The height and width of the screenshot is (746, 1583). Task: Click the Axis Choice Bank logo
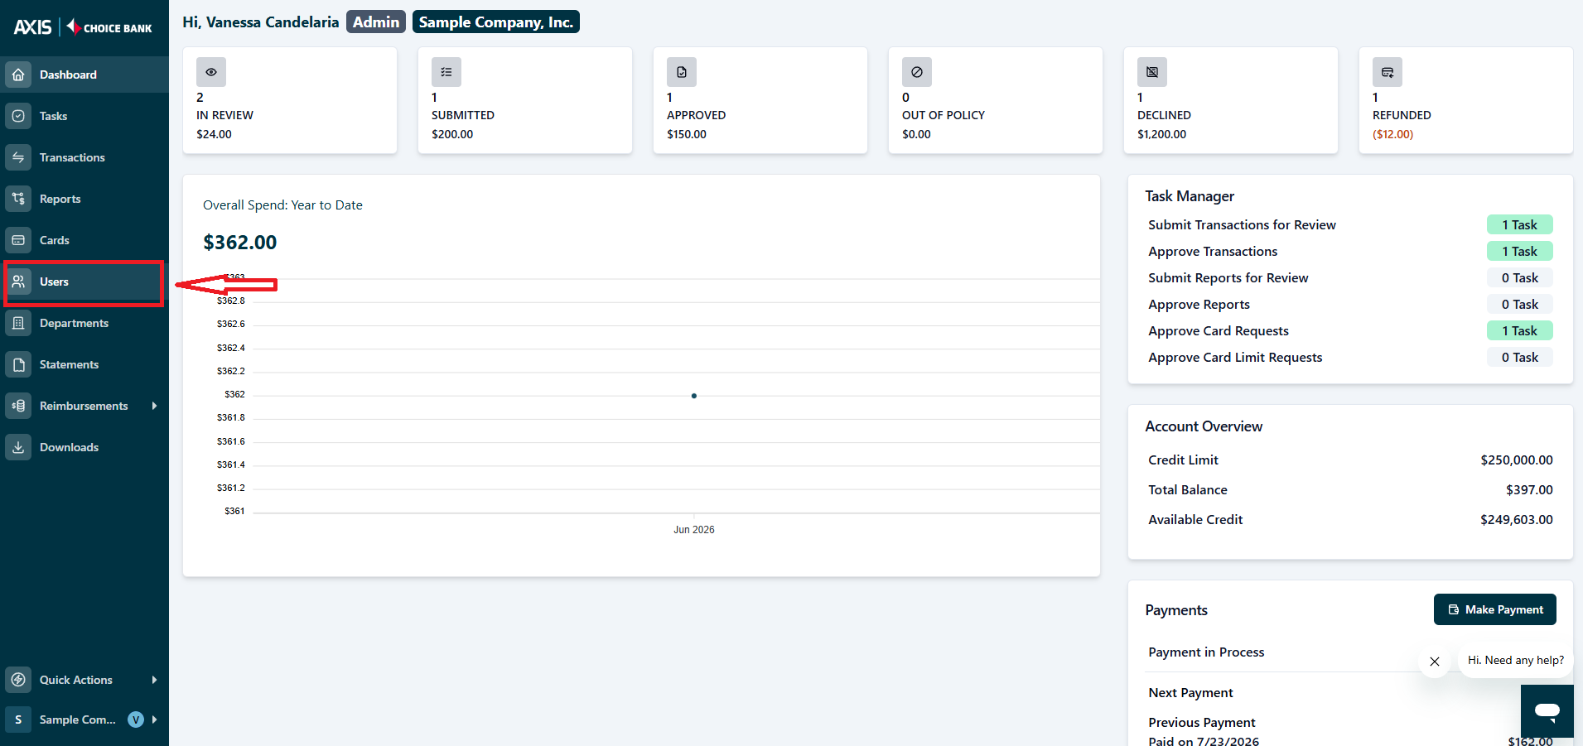click(x=83, y=27)
